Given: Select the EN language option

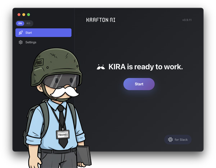Looking at the screenshot, I should click(x=20, y=23).
